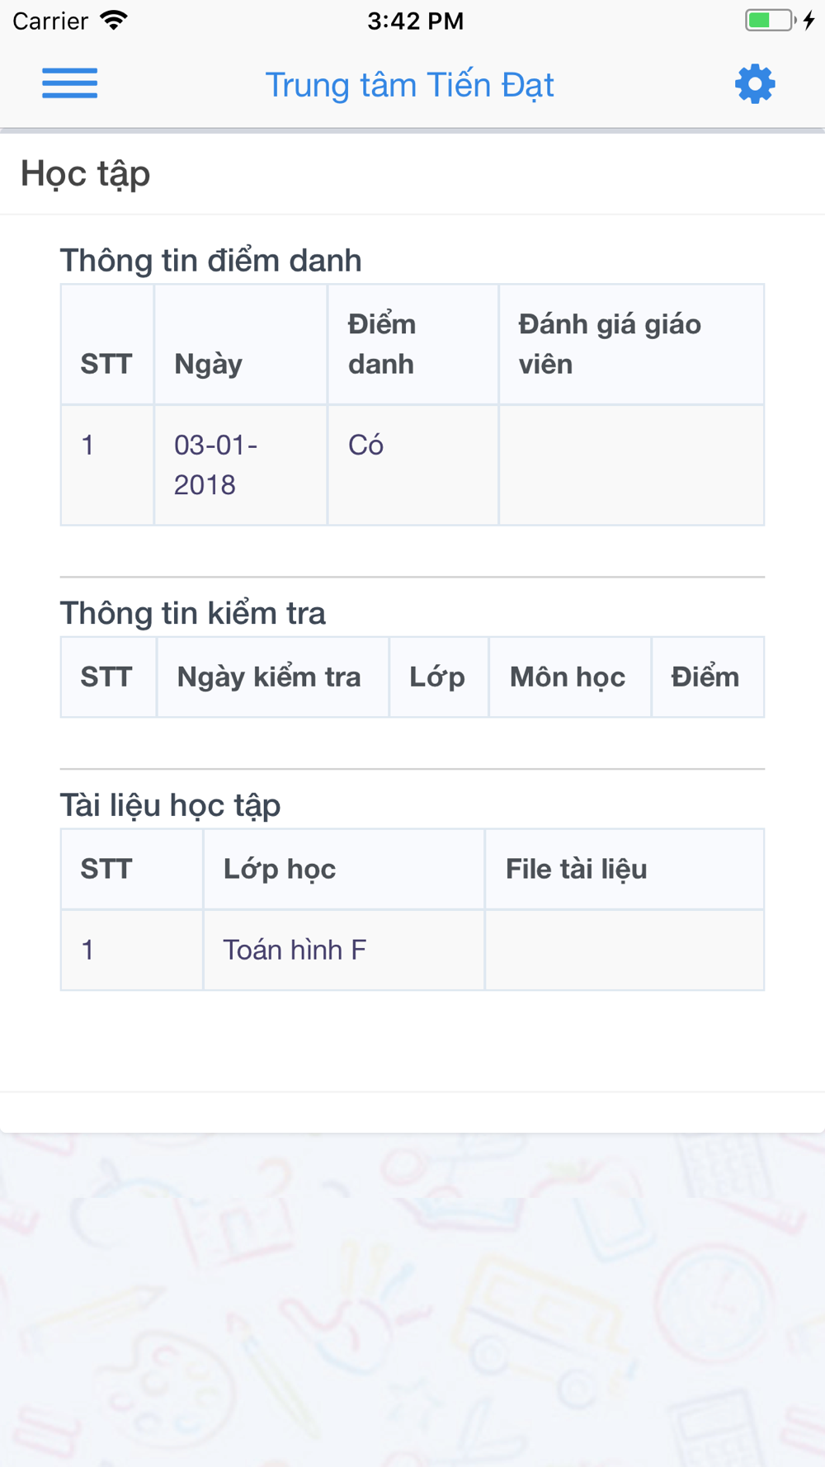This screenshot has width=825, height=1467.
Task: Open the settings gear icon
Action: click(755, 83)
